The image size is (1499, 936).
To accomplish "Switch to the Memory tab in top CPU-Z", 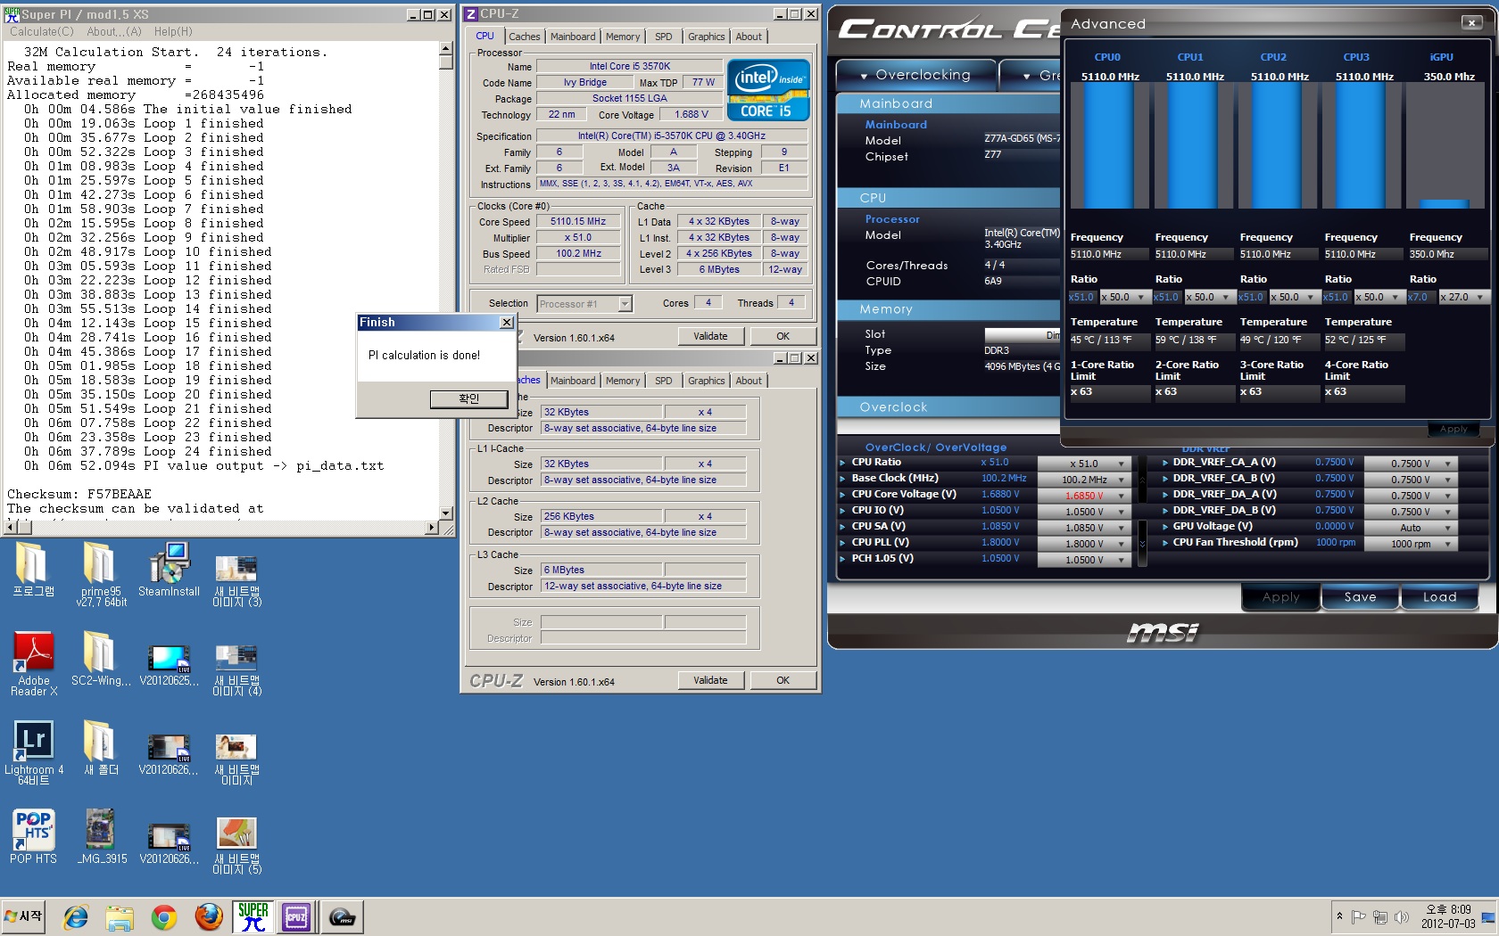I will [623, 37].
